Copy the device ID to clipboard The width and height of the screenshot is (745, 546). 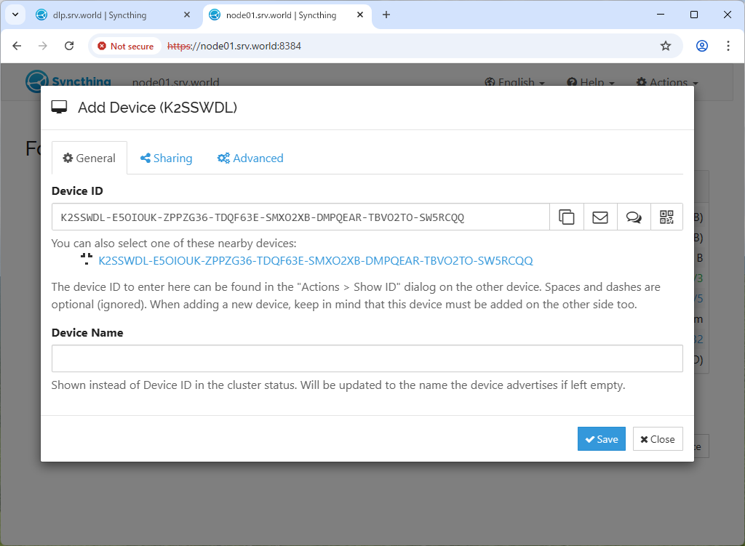(x=566, y=217)
